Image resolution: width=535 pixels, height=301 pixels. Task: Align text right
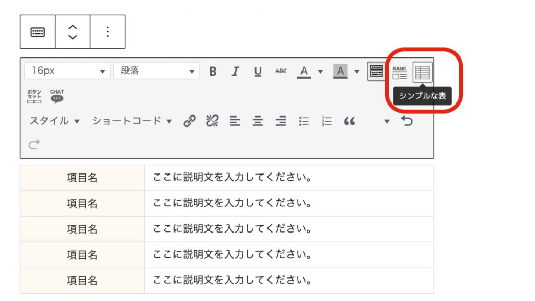pyautogui.click(x=281, y=121)
